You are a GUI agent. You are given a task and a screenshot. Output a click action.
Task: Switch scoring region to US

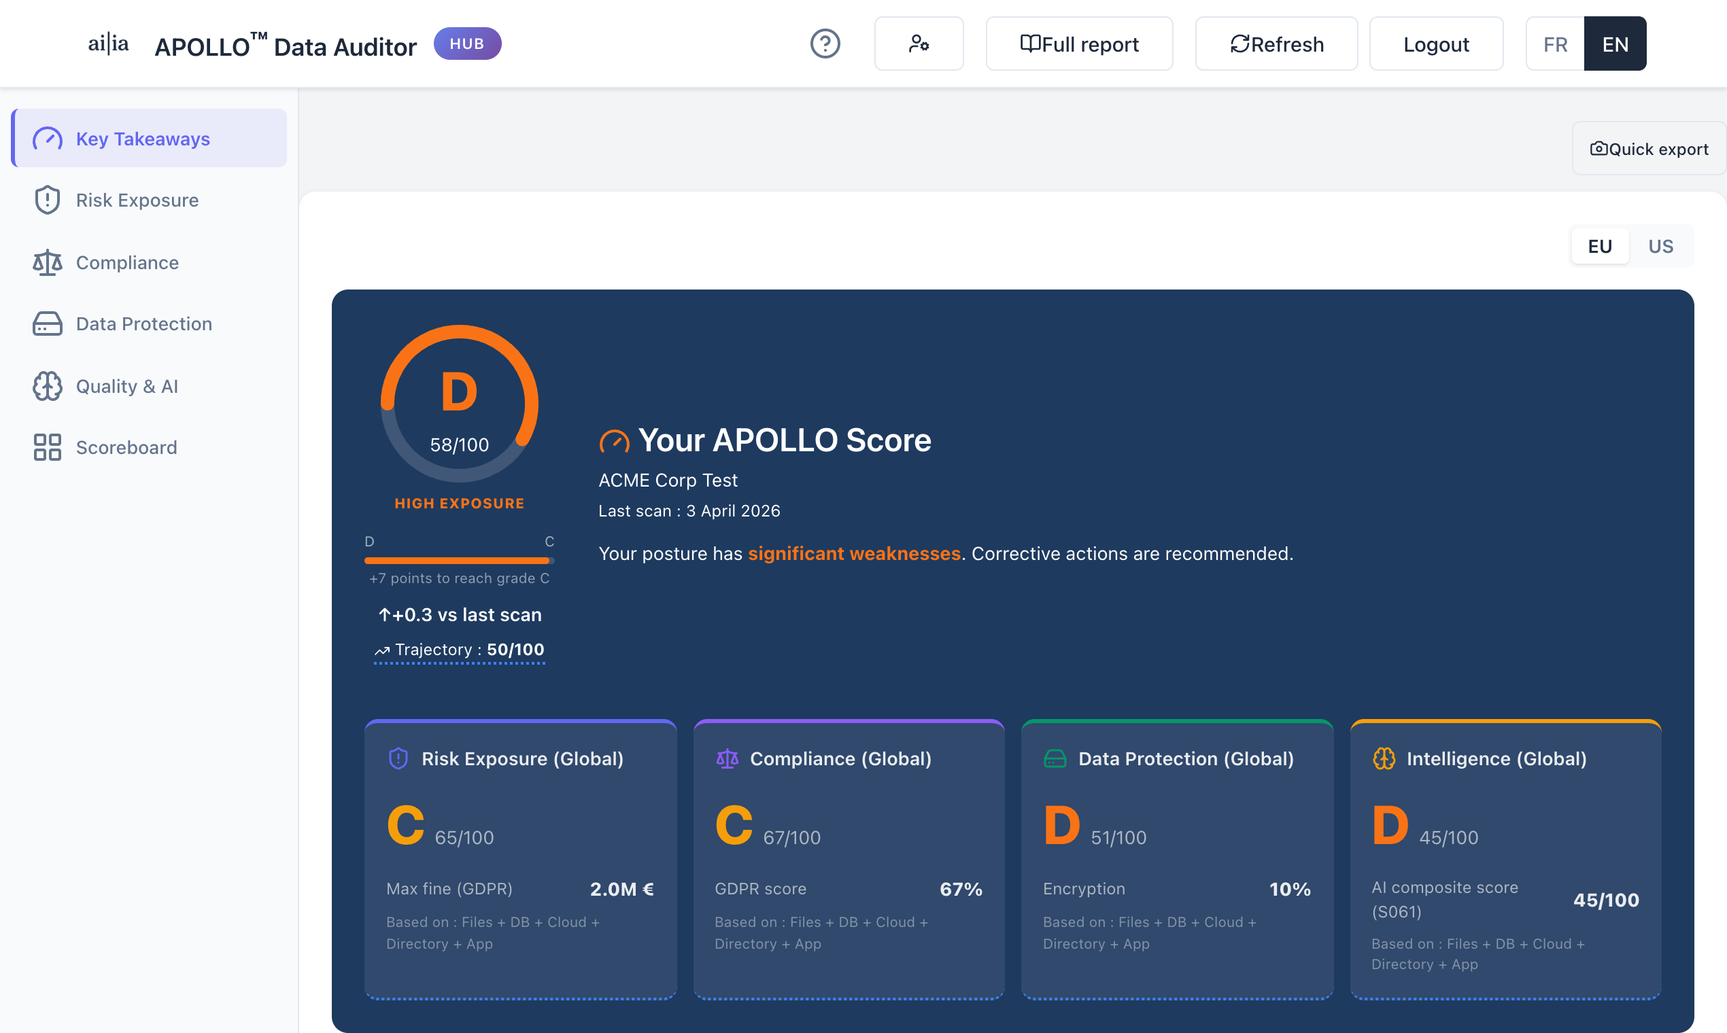[1661, 246]
